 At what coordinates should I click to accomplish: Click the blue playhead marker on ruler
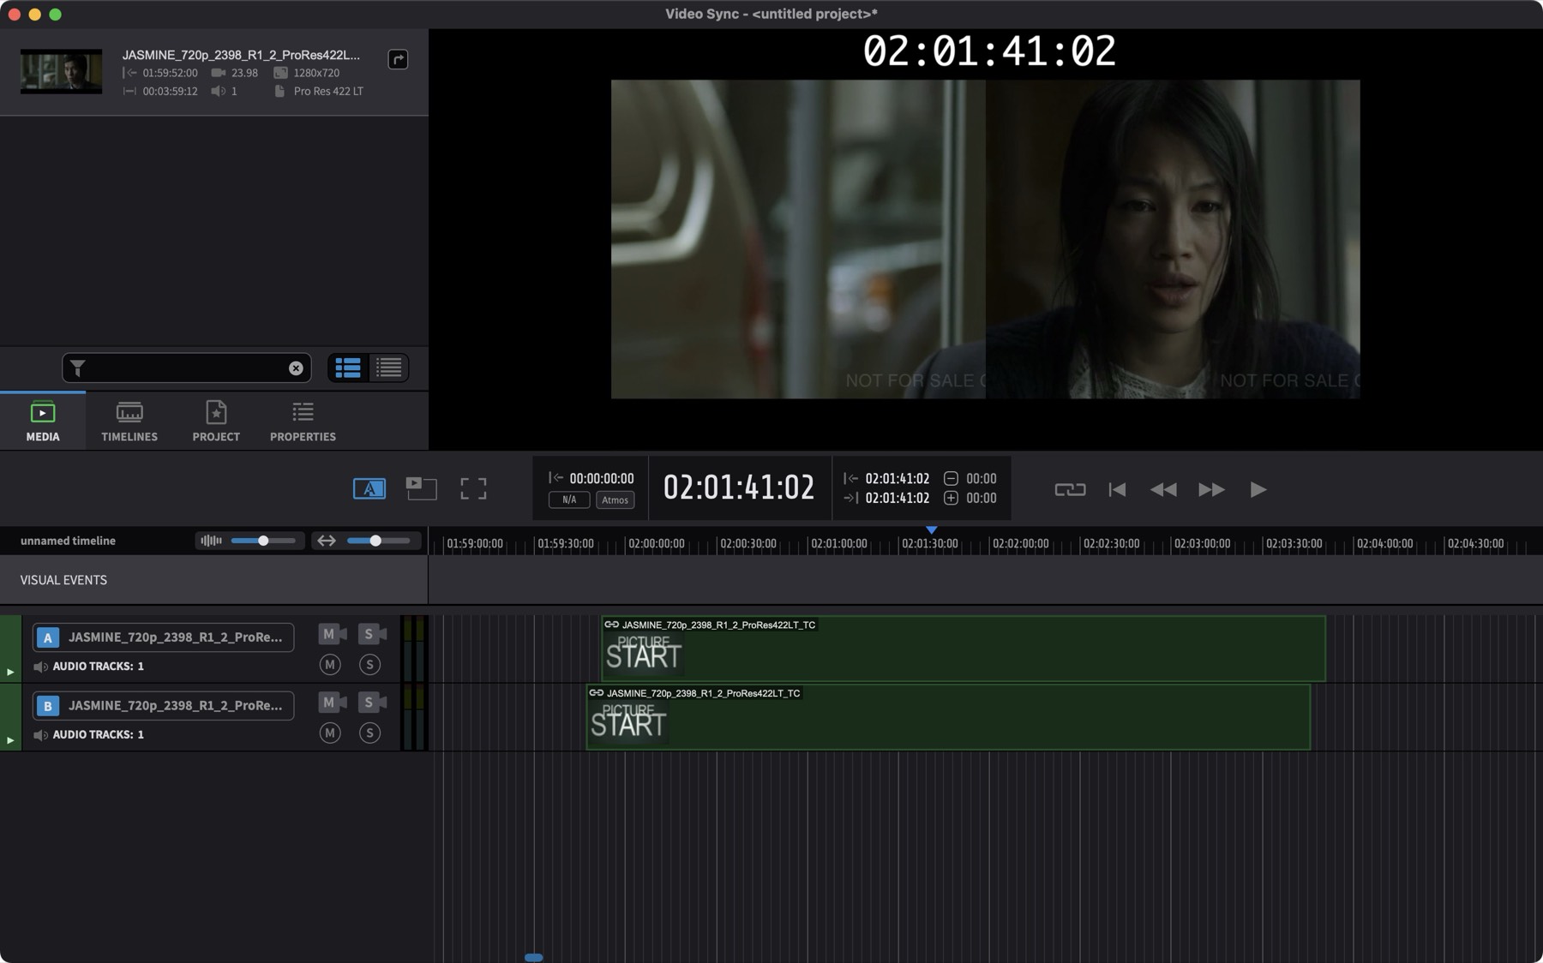point(931,530)
